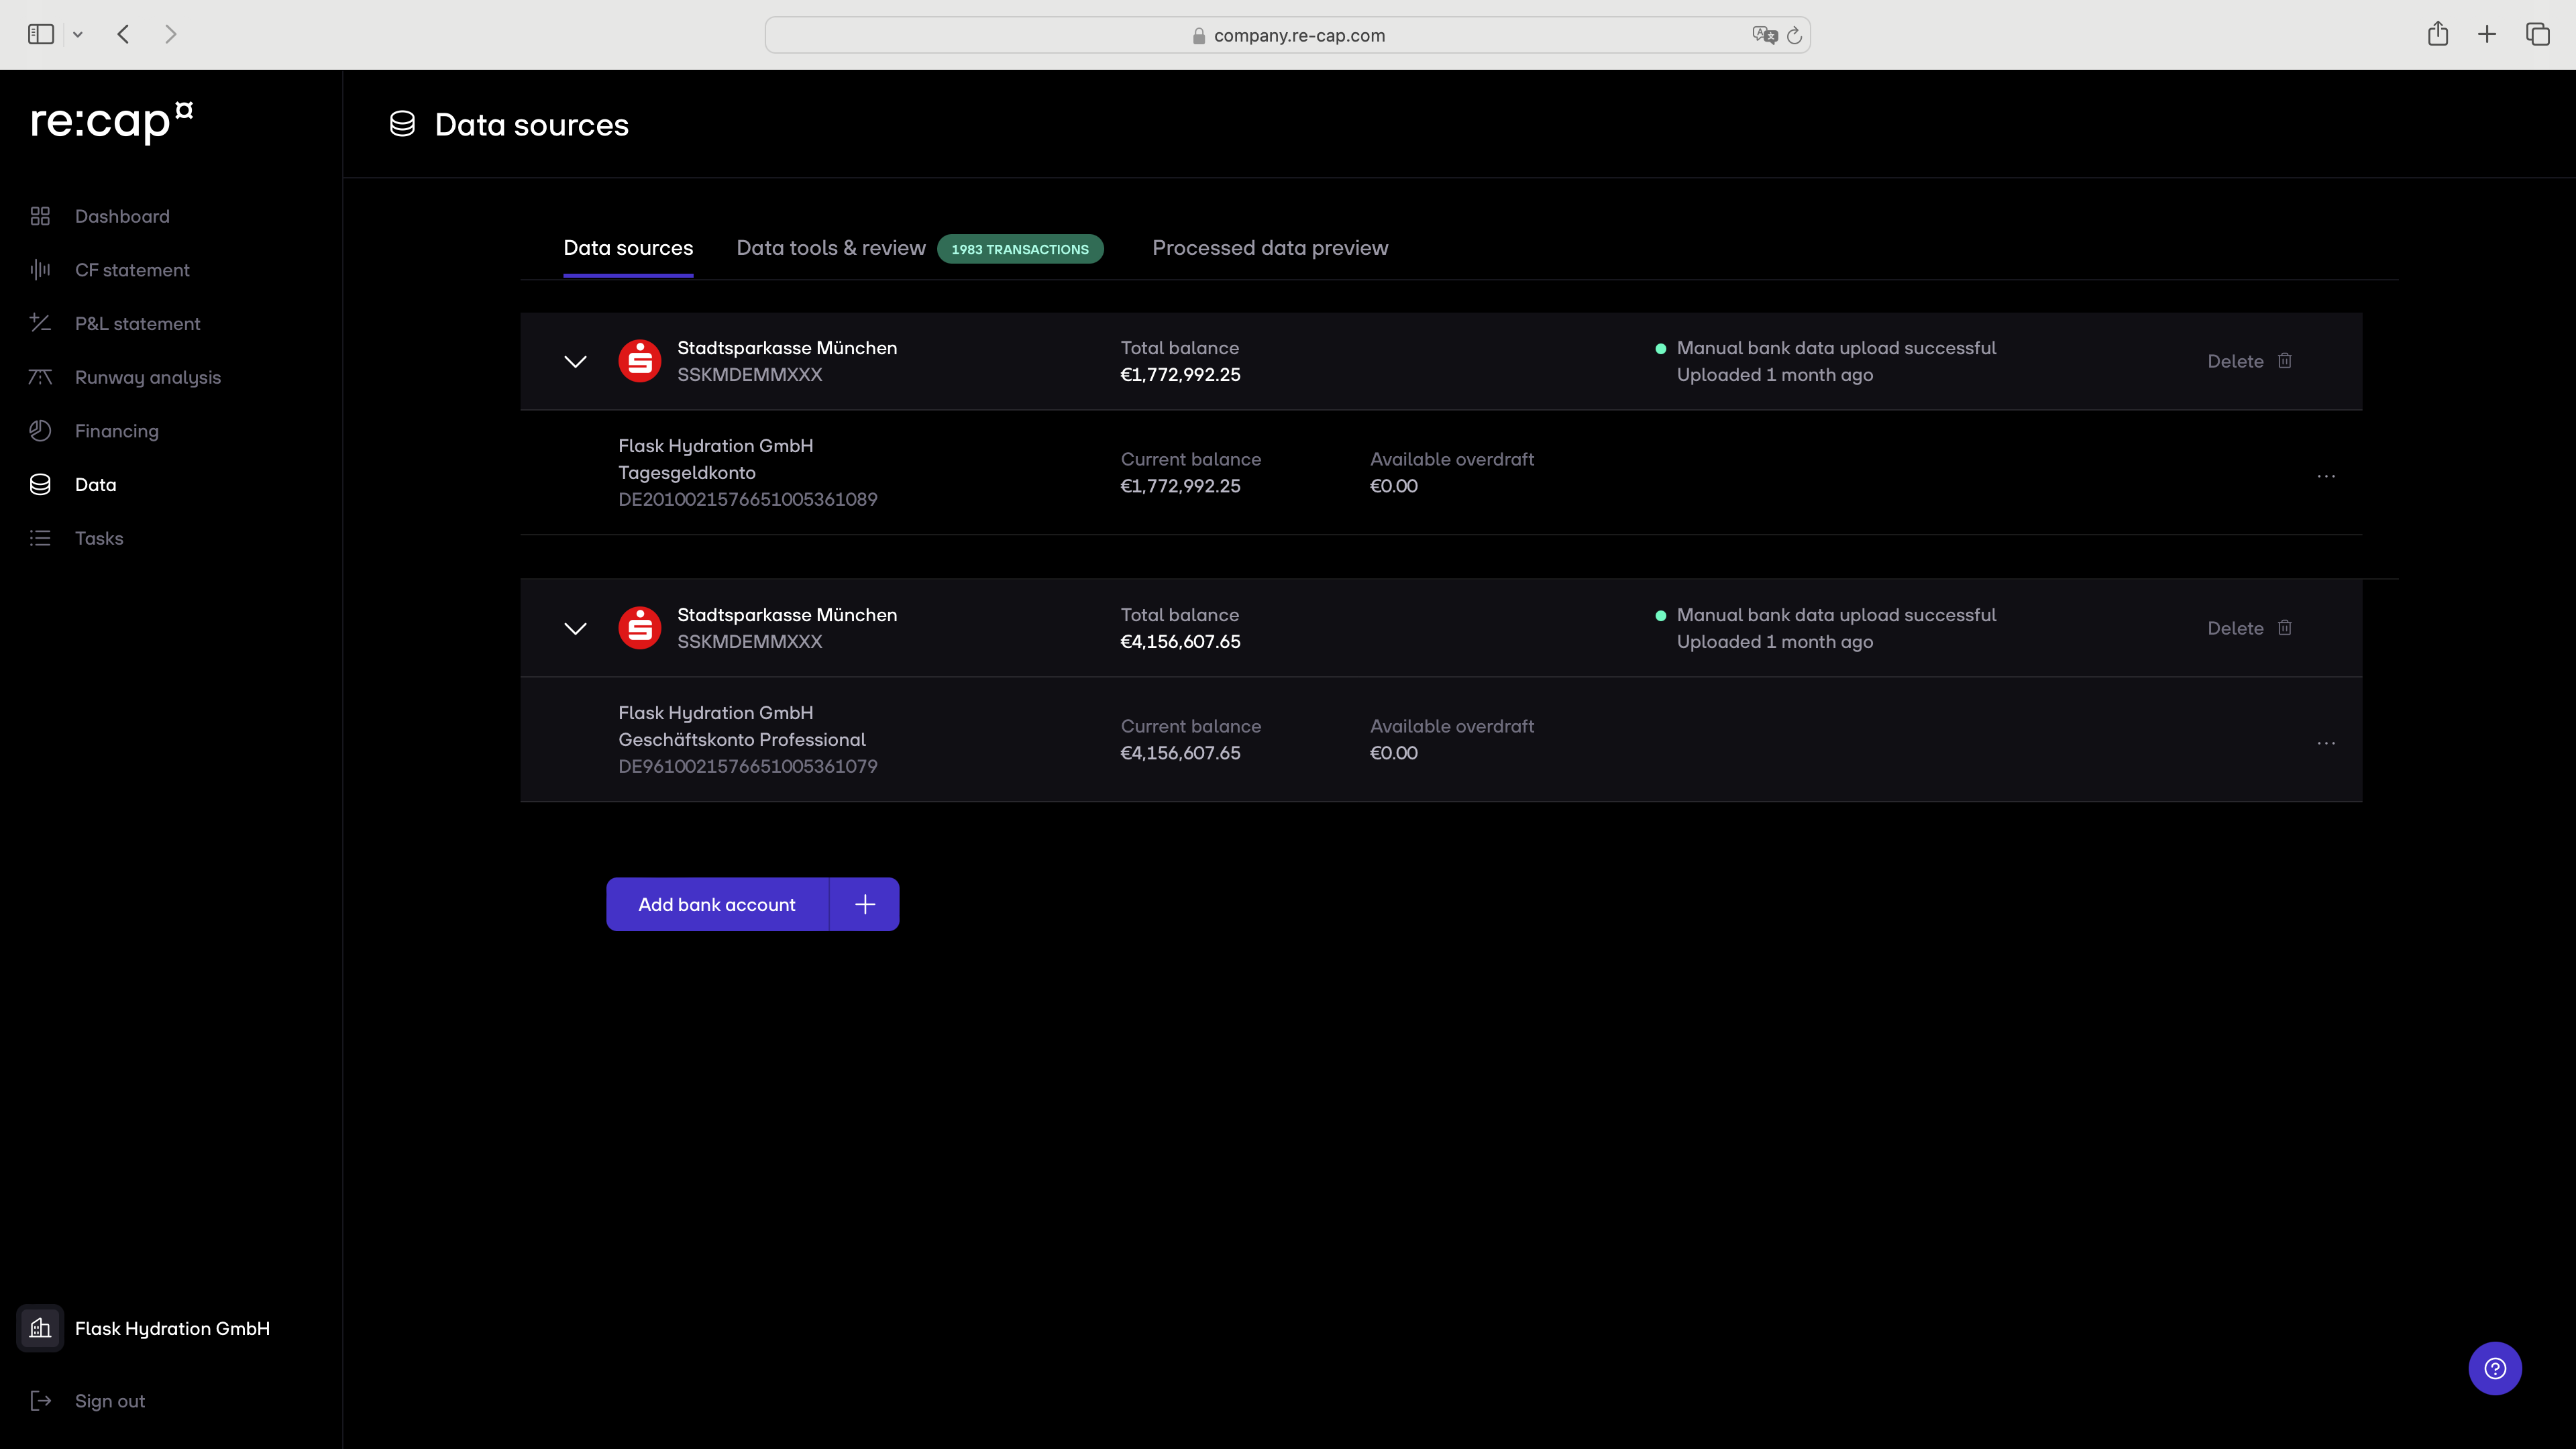Click Sign out link
The image size is (2576, 1449).
[x=110, y=1401]
